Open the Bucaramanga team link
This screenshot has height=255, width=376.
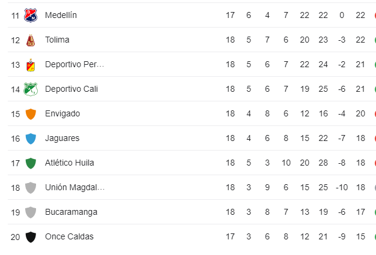71,212
